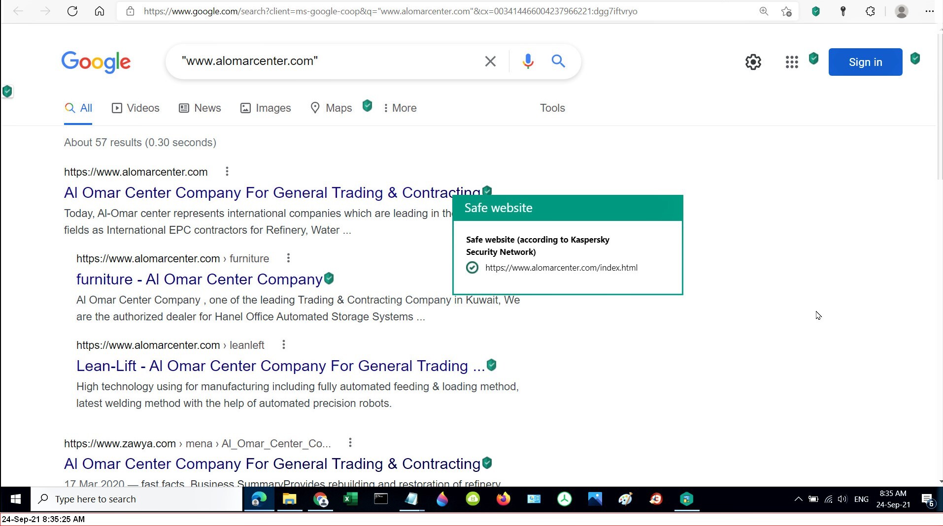Screen dimensions: 943x526
Task: Open browser profile avatar
Action: tap(902, 11)
